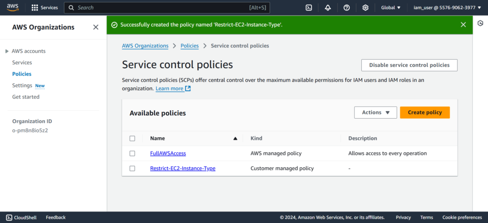
Task: Select the FullAWSAccess policy checkbox
Action: pos(132,153)
